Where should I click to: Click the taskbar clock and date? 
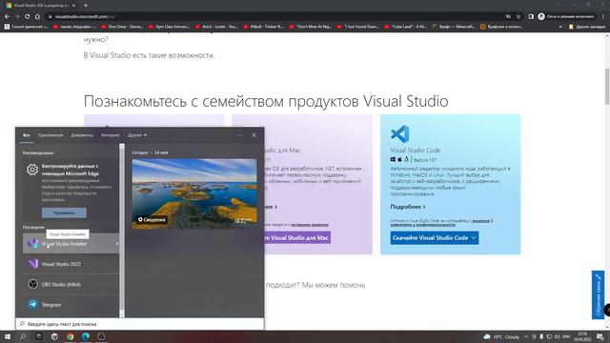582,336
